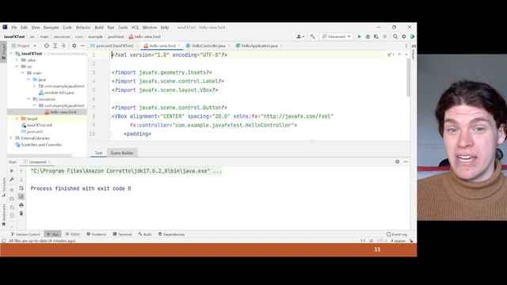507x285 pixels.
Task: Go to the previous highlighted problem arrow
Action: tap(399, 55)
